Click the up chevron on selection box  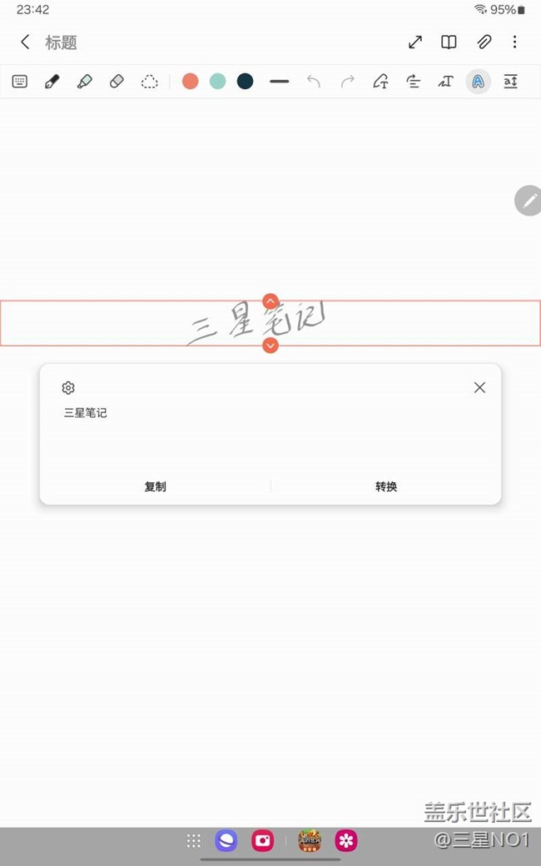270,301
